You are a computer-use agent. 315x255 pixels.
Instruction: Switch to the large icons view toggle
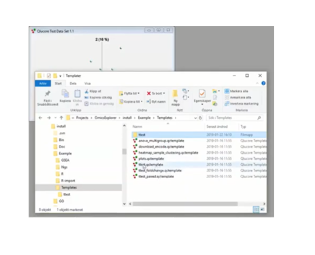point(263,209)
